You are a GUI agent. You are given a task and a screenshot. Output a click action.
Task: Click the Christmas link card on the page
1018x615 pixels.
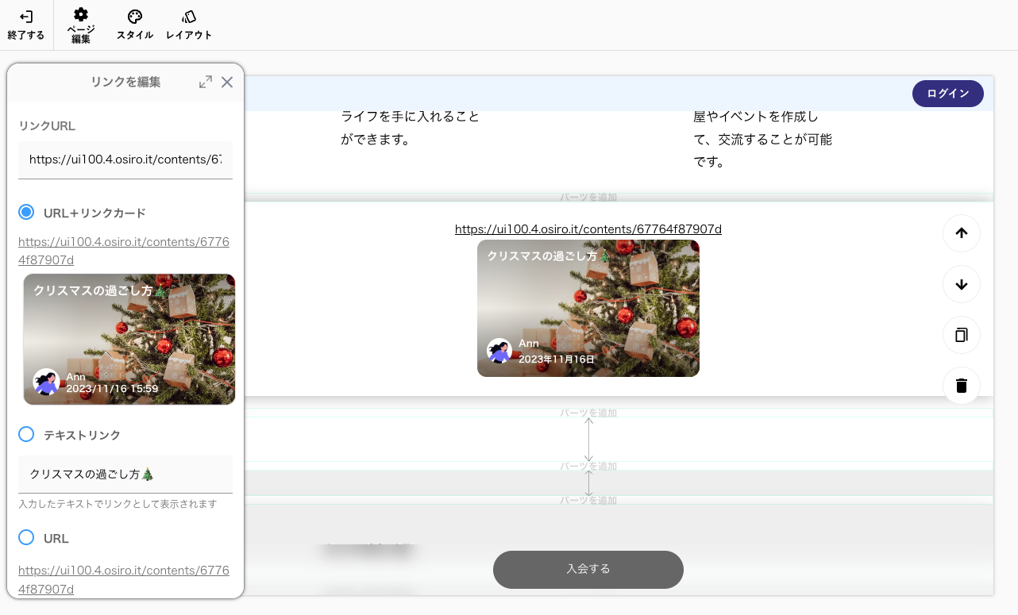(x=588, y=308)
